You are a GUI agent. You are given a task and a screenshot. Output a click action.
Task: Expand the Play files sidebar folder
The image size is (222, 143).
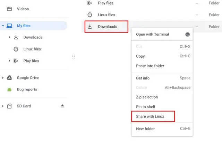tap(10, 61)
